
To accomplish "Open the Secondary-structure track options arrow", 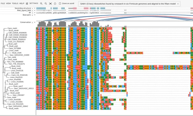I will 35,8.
